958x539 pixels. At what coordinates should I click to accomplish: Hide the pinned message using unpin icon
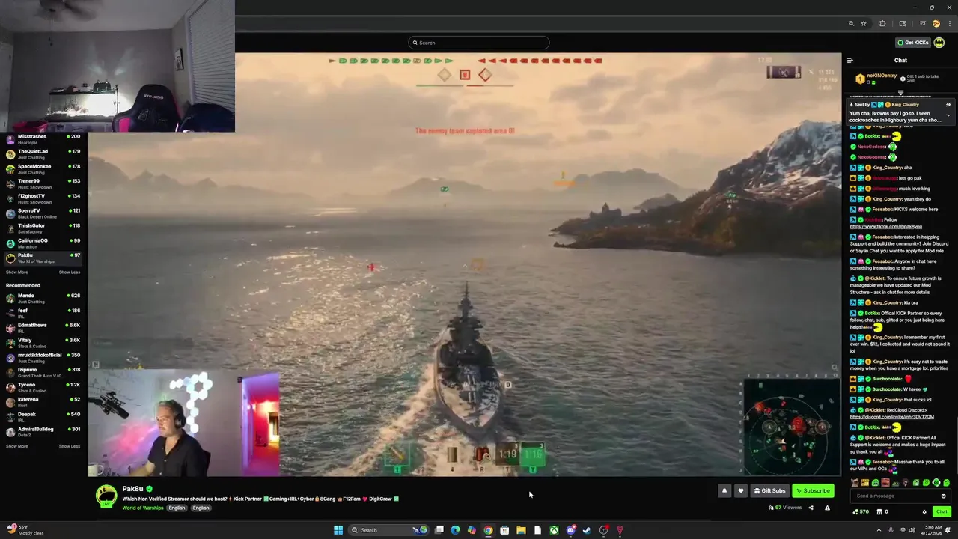948,105
